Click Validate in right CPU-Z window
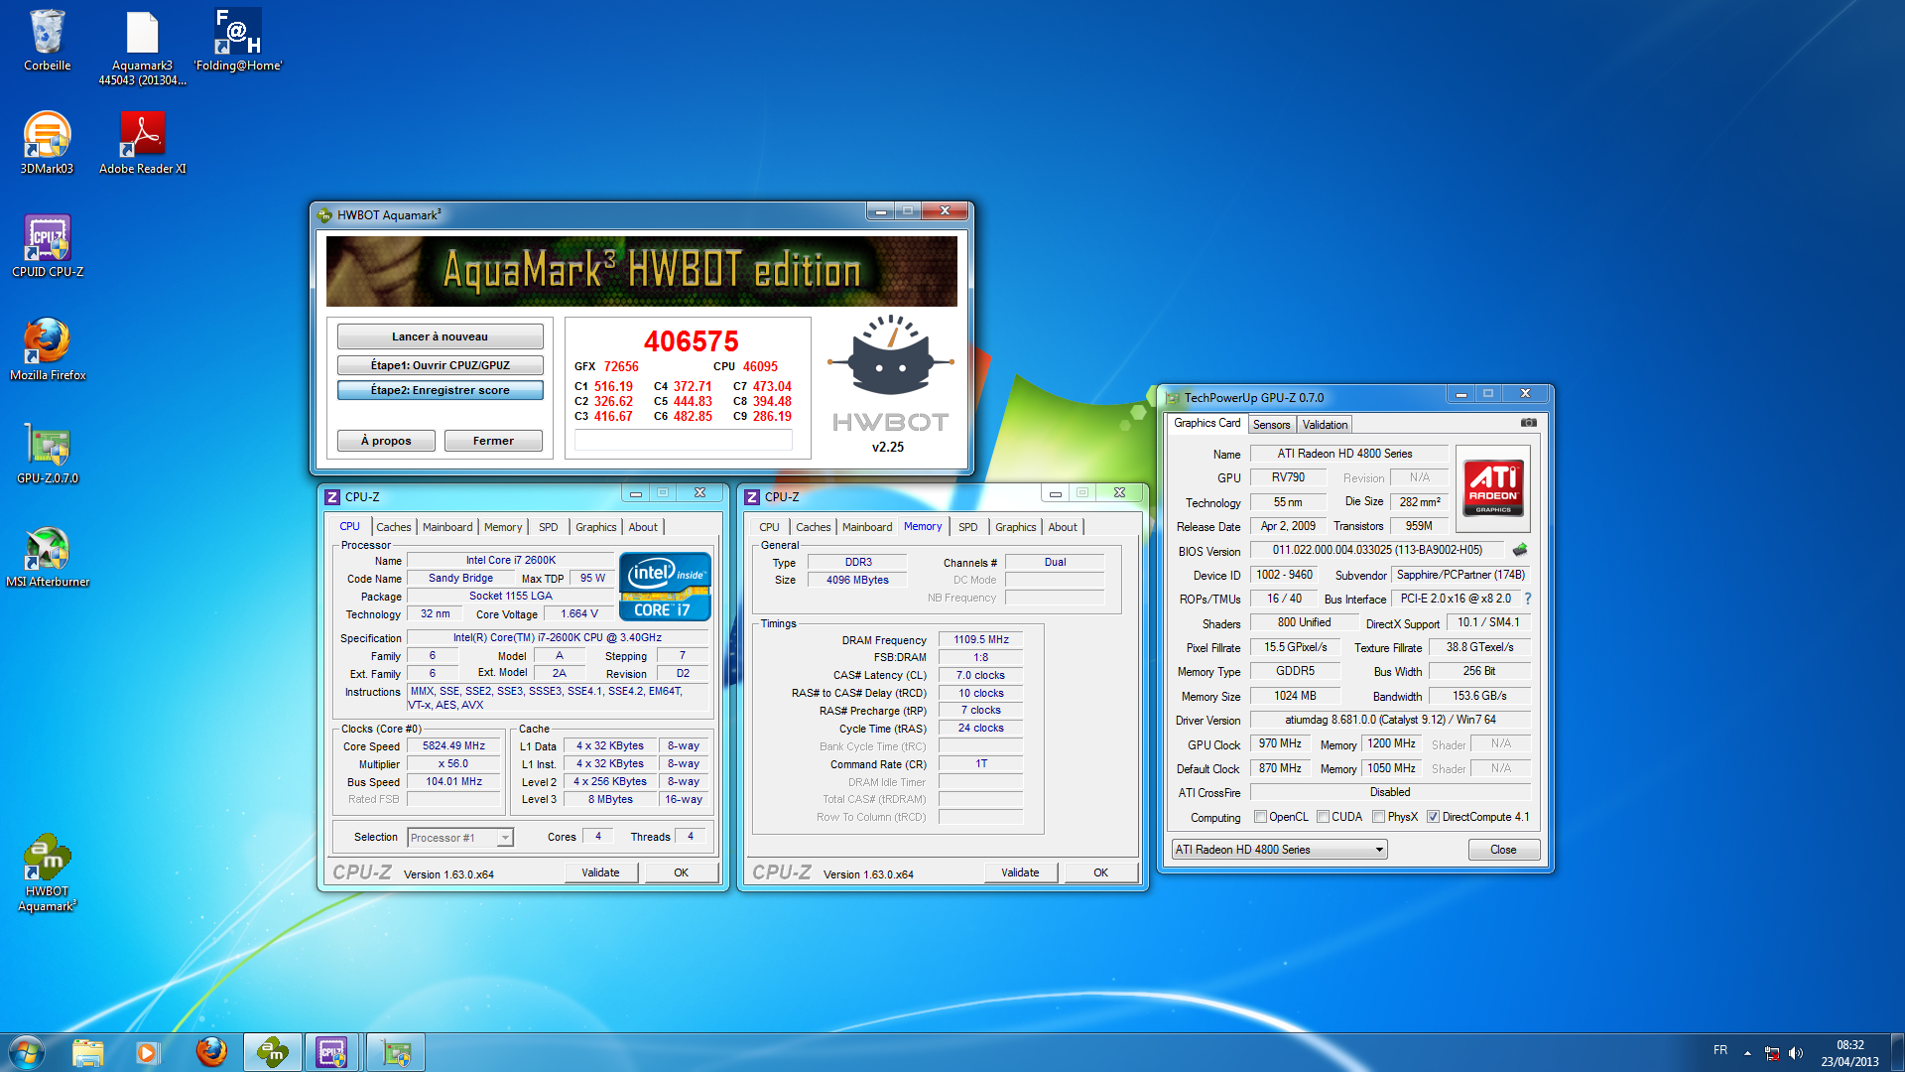Image resolution: width=1905 pixels, height=1072 pixels. (x=1020, y=872)
